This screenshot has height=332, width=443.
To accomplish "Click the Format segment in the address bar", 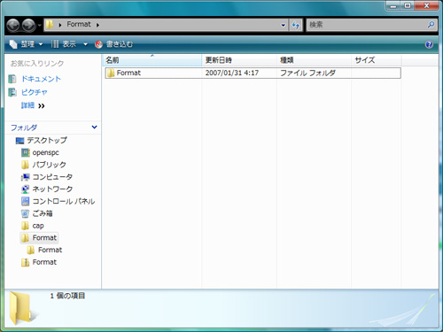I will click(79, 24).
